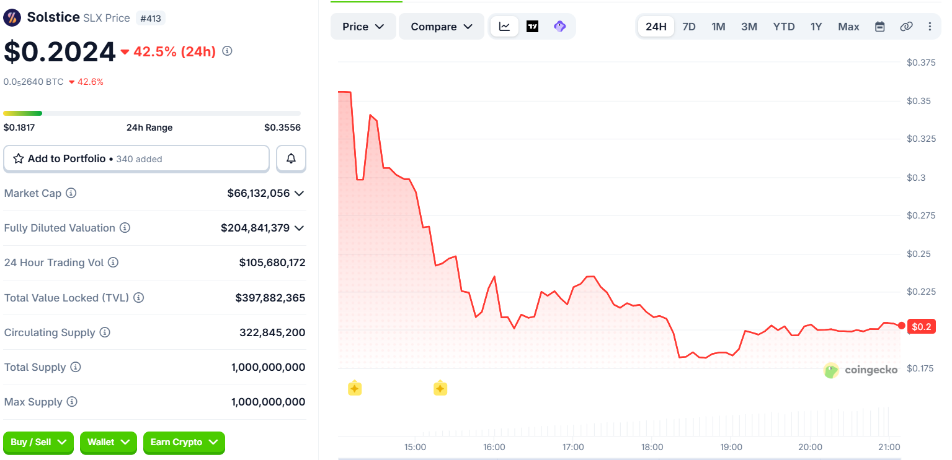952x460 pixels.
Task: Select the 24H time range tab
Action: [x=656, y=27]
